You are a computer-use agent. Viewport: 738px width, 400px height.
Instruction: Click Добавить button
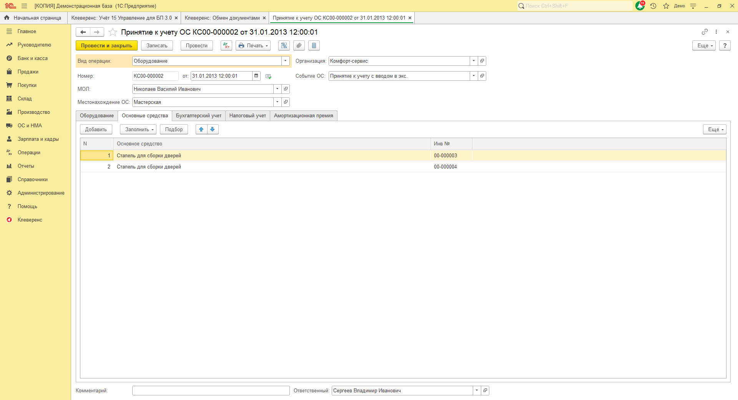[x=96, y=129]
